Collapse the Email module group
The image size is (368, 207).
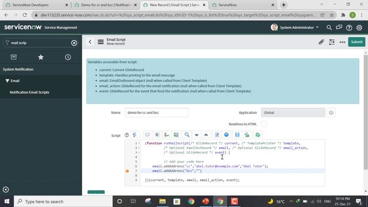pos(7,80)
